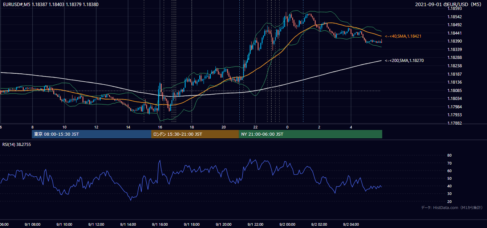487x228 pixels.
Task: Click price level 1.18238 on axis
Action: pos(455,66)
